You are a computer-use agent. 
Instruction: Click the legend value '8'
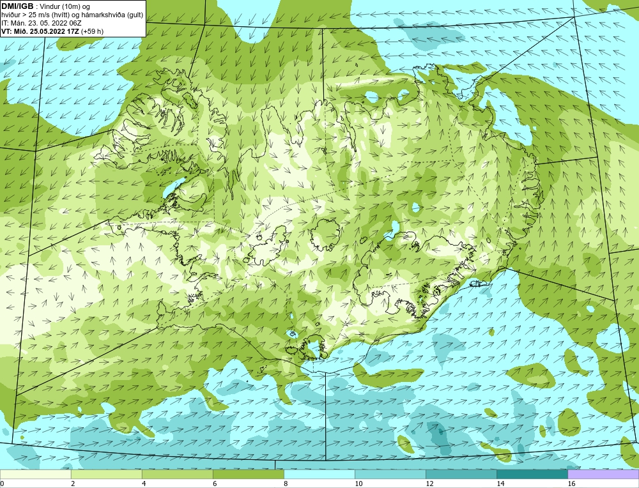(x=285, y=484)
